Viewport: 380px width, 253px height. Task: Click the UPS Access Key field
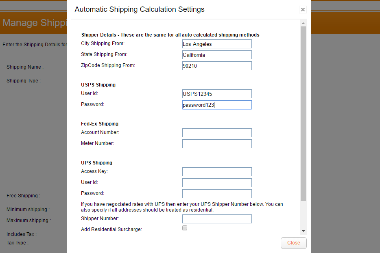(x=217, y=172)
